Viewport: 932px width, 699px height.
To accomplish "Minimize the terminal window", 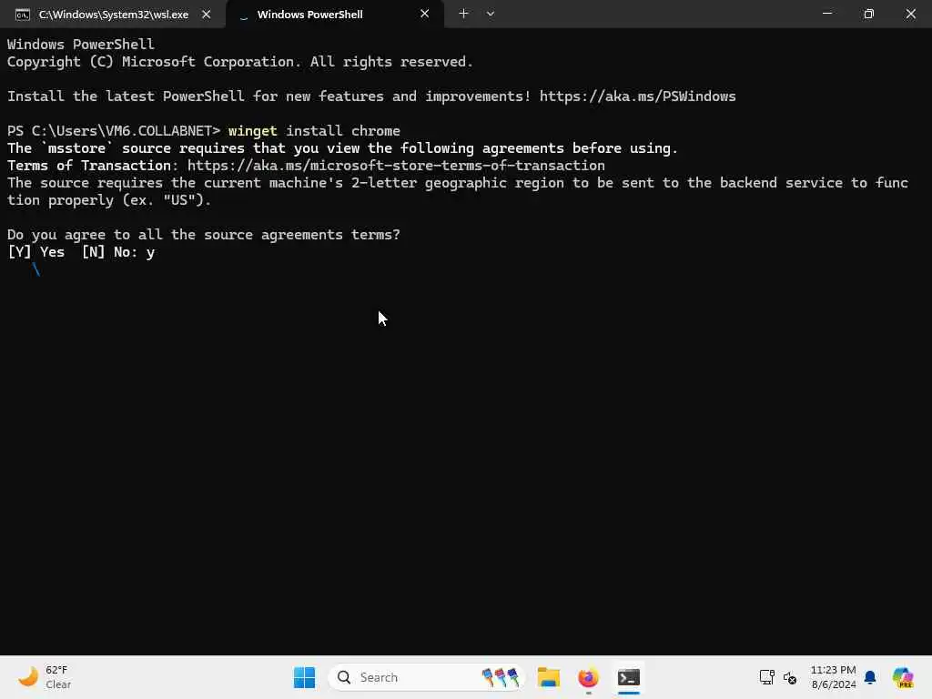I will (826, 14).
